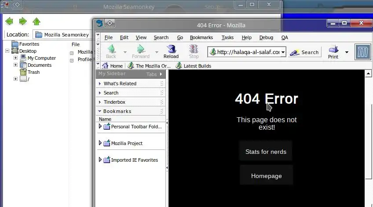The width and height of the screenshot is (373, 207).
Task: Open the URL bar history dropdown
Action: 283,52
